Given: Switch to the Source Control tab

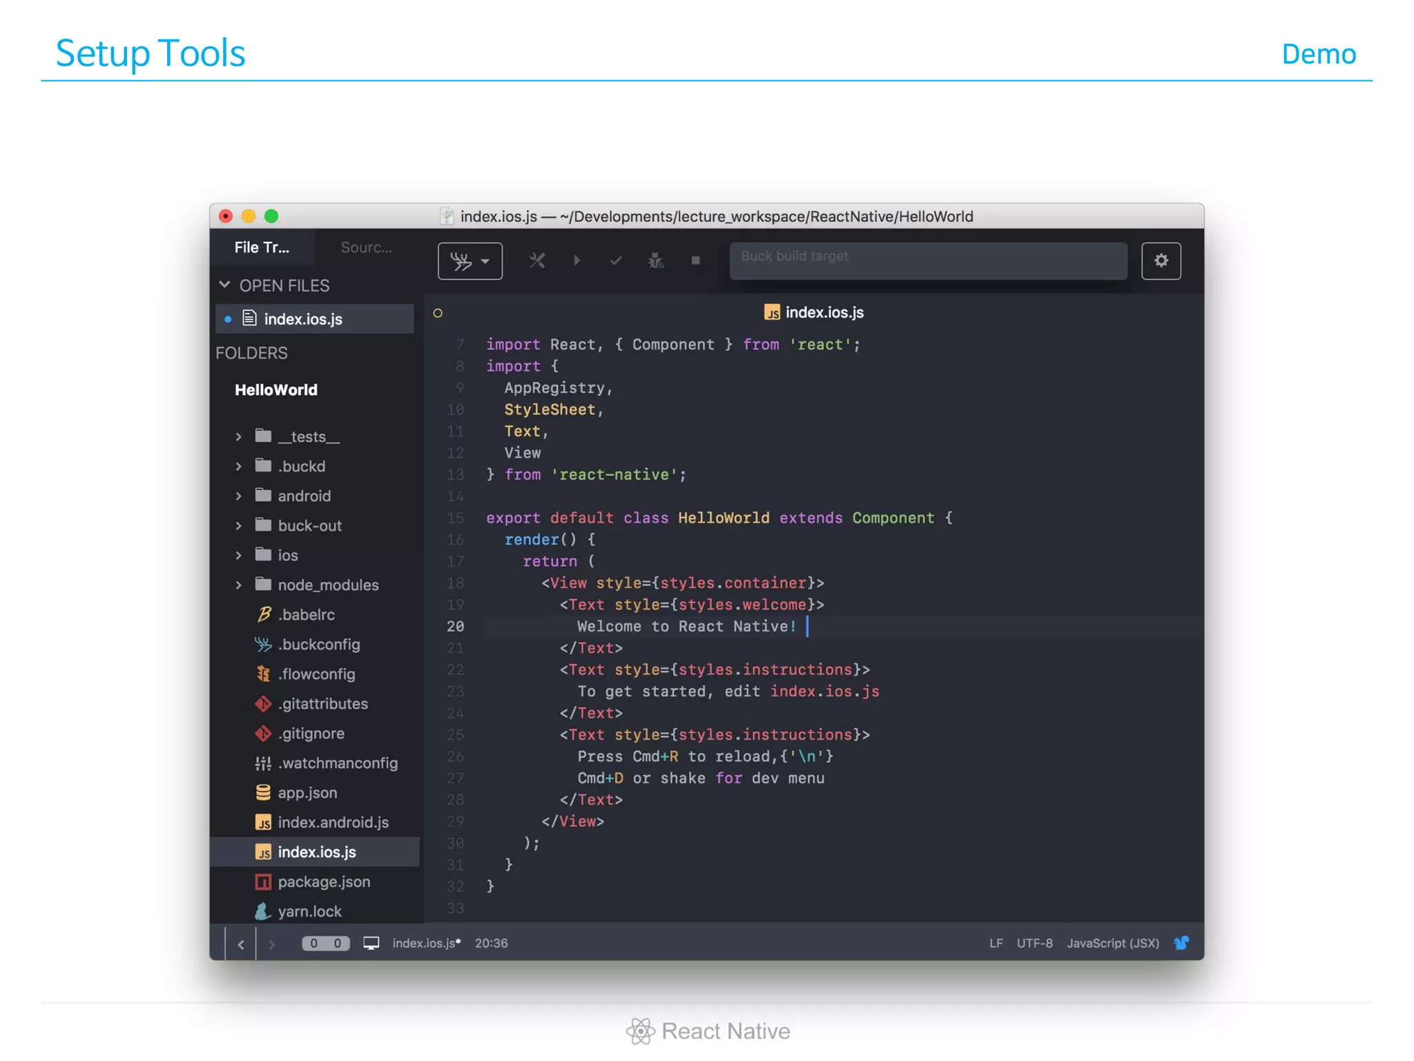Looking at the screenshot, I should pos(366,247).
